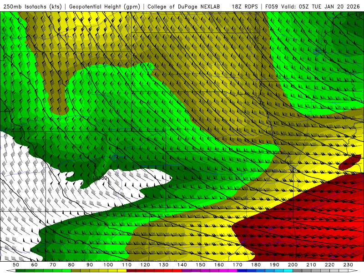This screenshot has width=364, height=273.
Task: Click the 160 value on the color scale
Action: pyautogui.click(x=219, y=265)
